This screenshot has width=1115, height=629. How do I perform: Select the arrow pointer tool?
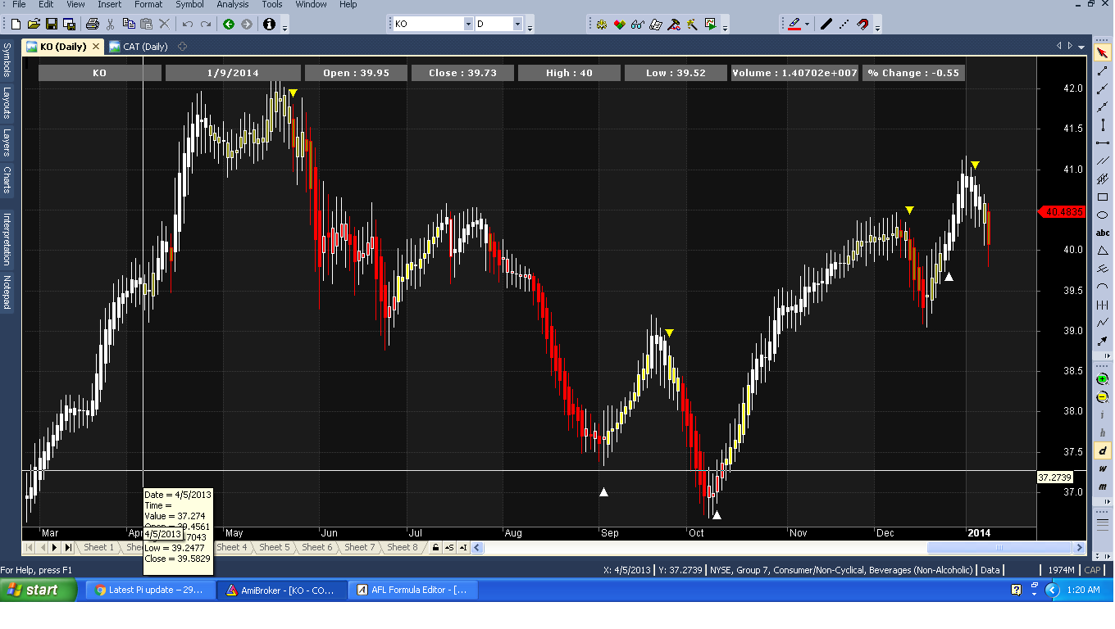(x=1103, y=53)
